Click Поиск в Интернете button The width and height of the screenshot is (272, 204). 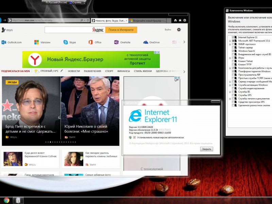pos(121,30)
